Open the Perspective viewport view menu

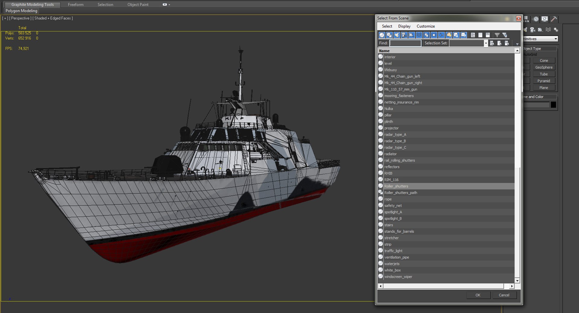point(20,18)
